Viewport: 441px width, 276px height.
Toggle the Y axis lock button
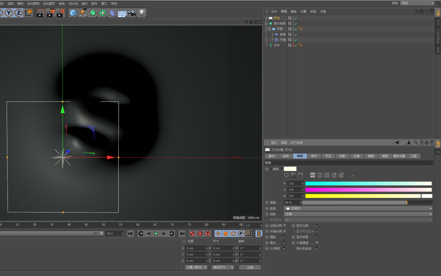point(9,13)
